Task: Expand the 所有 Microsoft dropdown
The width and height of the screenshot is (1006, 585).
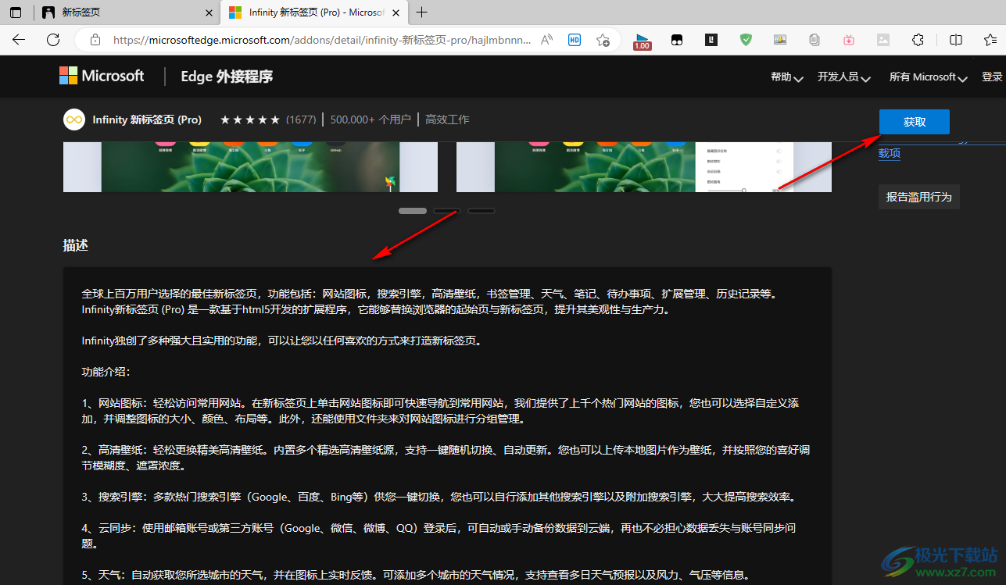Action: click(929, 77)
